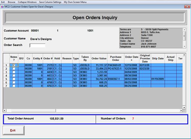Sort by Order Date column header
Viewport: 191px width, 139px height.
tap(131, 58)
